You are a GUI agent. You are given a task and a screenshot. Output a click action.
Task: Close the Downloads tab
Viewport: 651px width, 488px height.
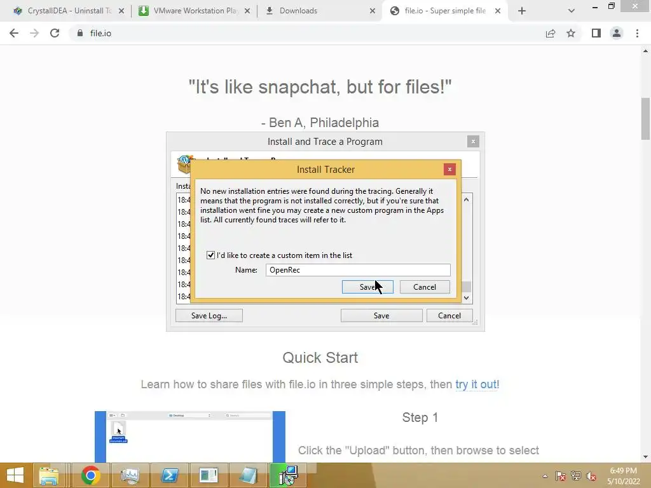click(x=373, y=11)
